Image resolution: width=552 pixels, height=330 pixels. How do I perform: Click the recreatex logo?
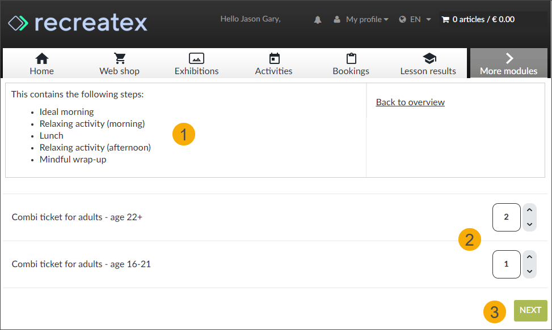(x=78, y=23)
